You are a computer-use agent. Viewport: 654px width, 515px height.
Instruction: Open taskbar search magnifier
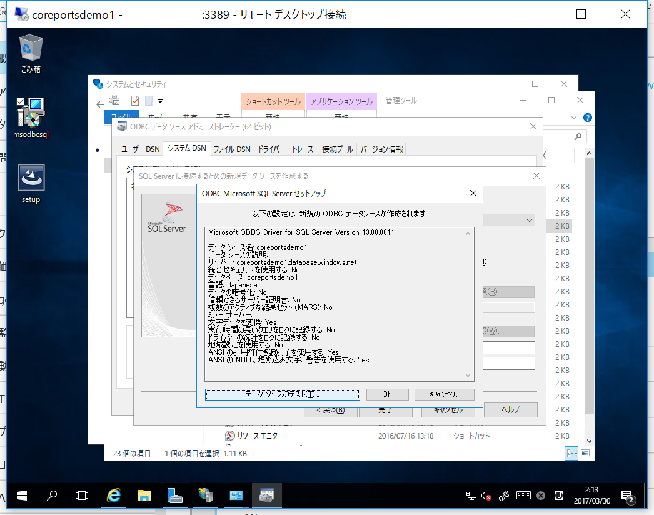(52, 496)
